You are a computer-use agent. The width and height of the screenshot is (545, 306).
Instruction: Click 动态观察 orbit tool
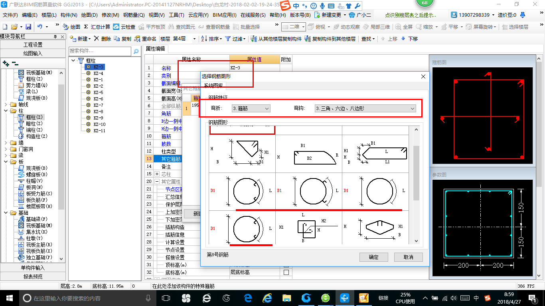[347, 27]
